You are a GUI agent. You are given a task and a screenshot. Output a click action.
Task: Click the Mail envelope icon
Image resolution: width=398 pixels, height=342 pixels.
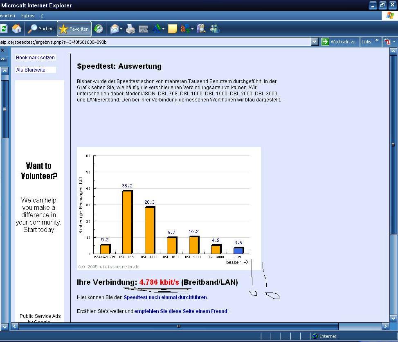coord(114,29)
